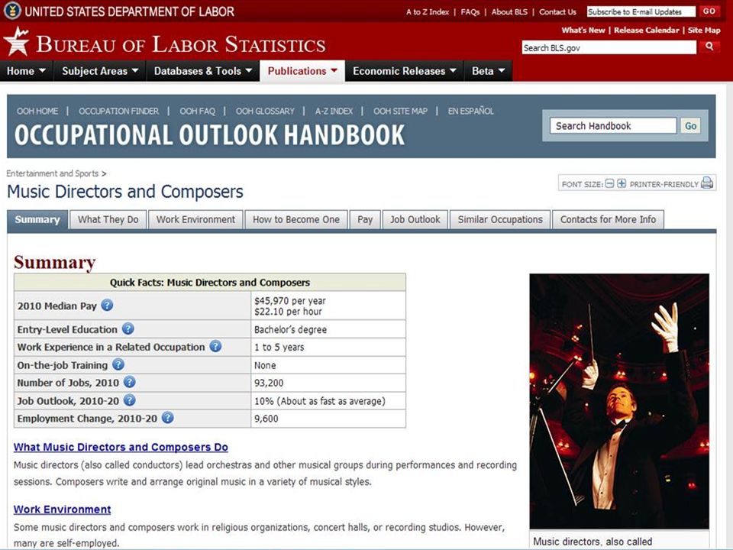The height and width of the screenshot is (550, 733).
Task: Open the OOH FAQ link
Action: [197, 112]
